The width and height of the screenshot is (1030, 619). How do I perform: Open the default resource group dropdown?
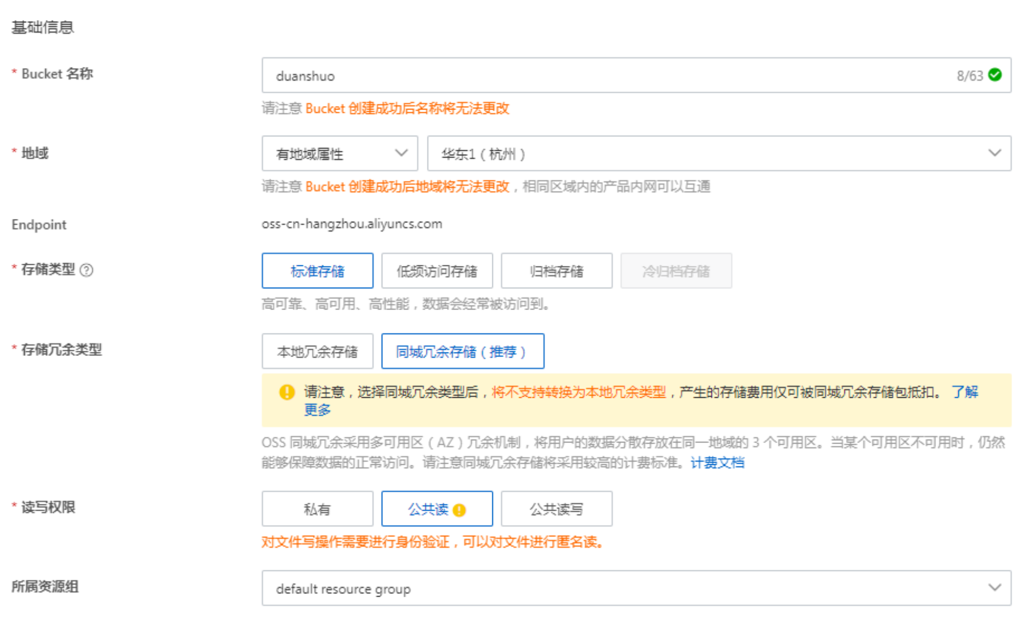click(636, 588)
